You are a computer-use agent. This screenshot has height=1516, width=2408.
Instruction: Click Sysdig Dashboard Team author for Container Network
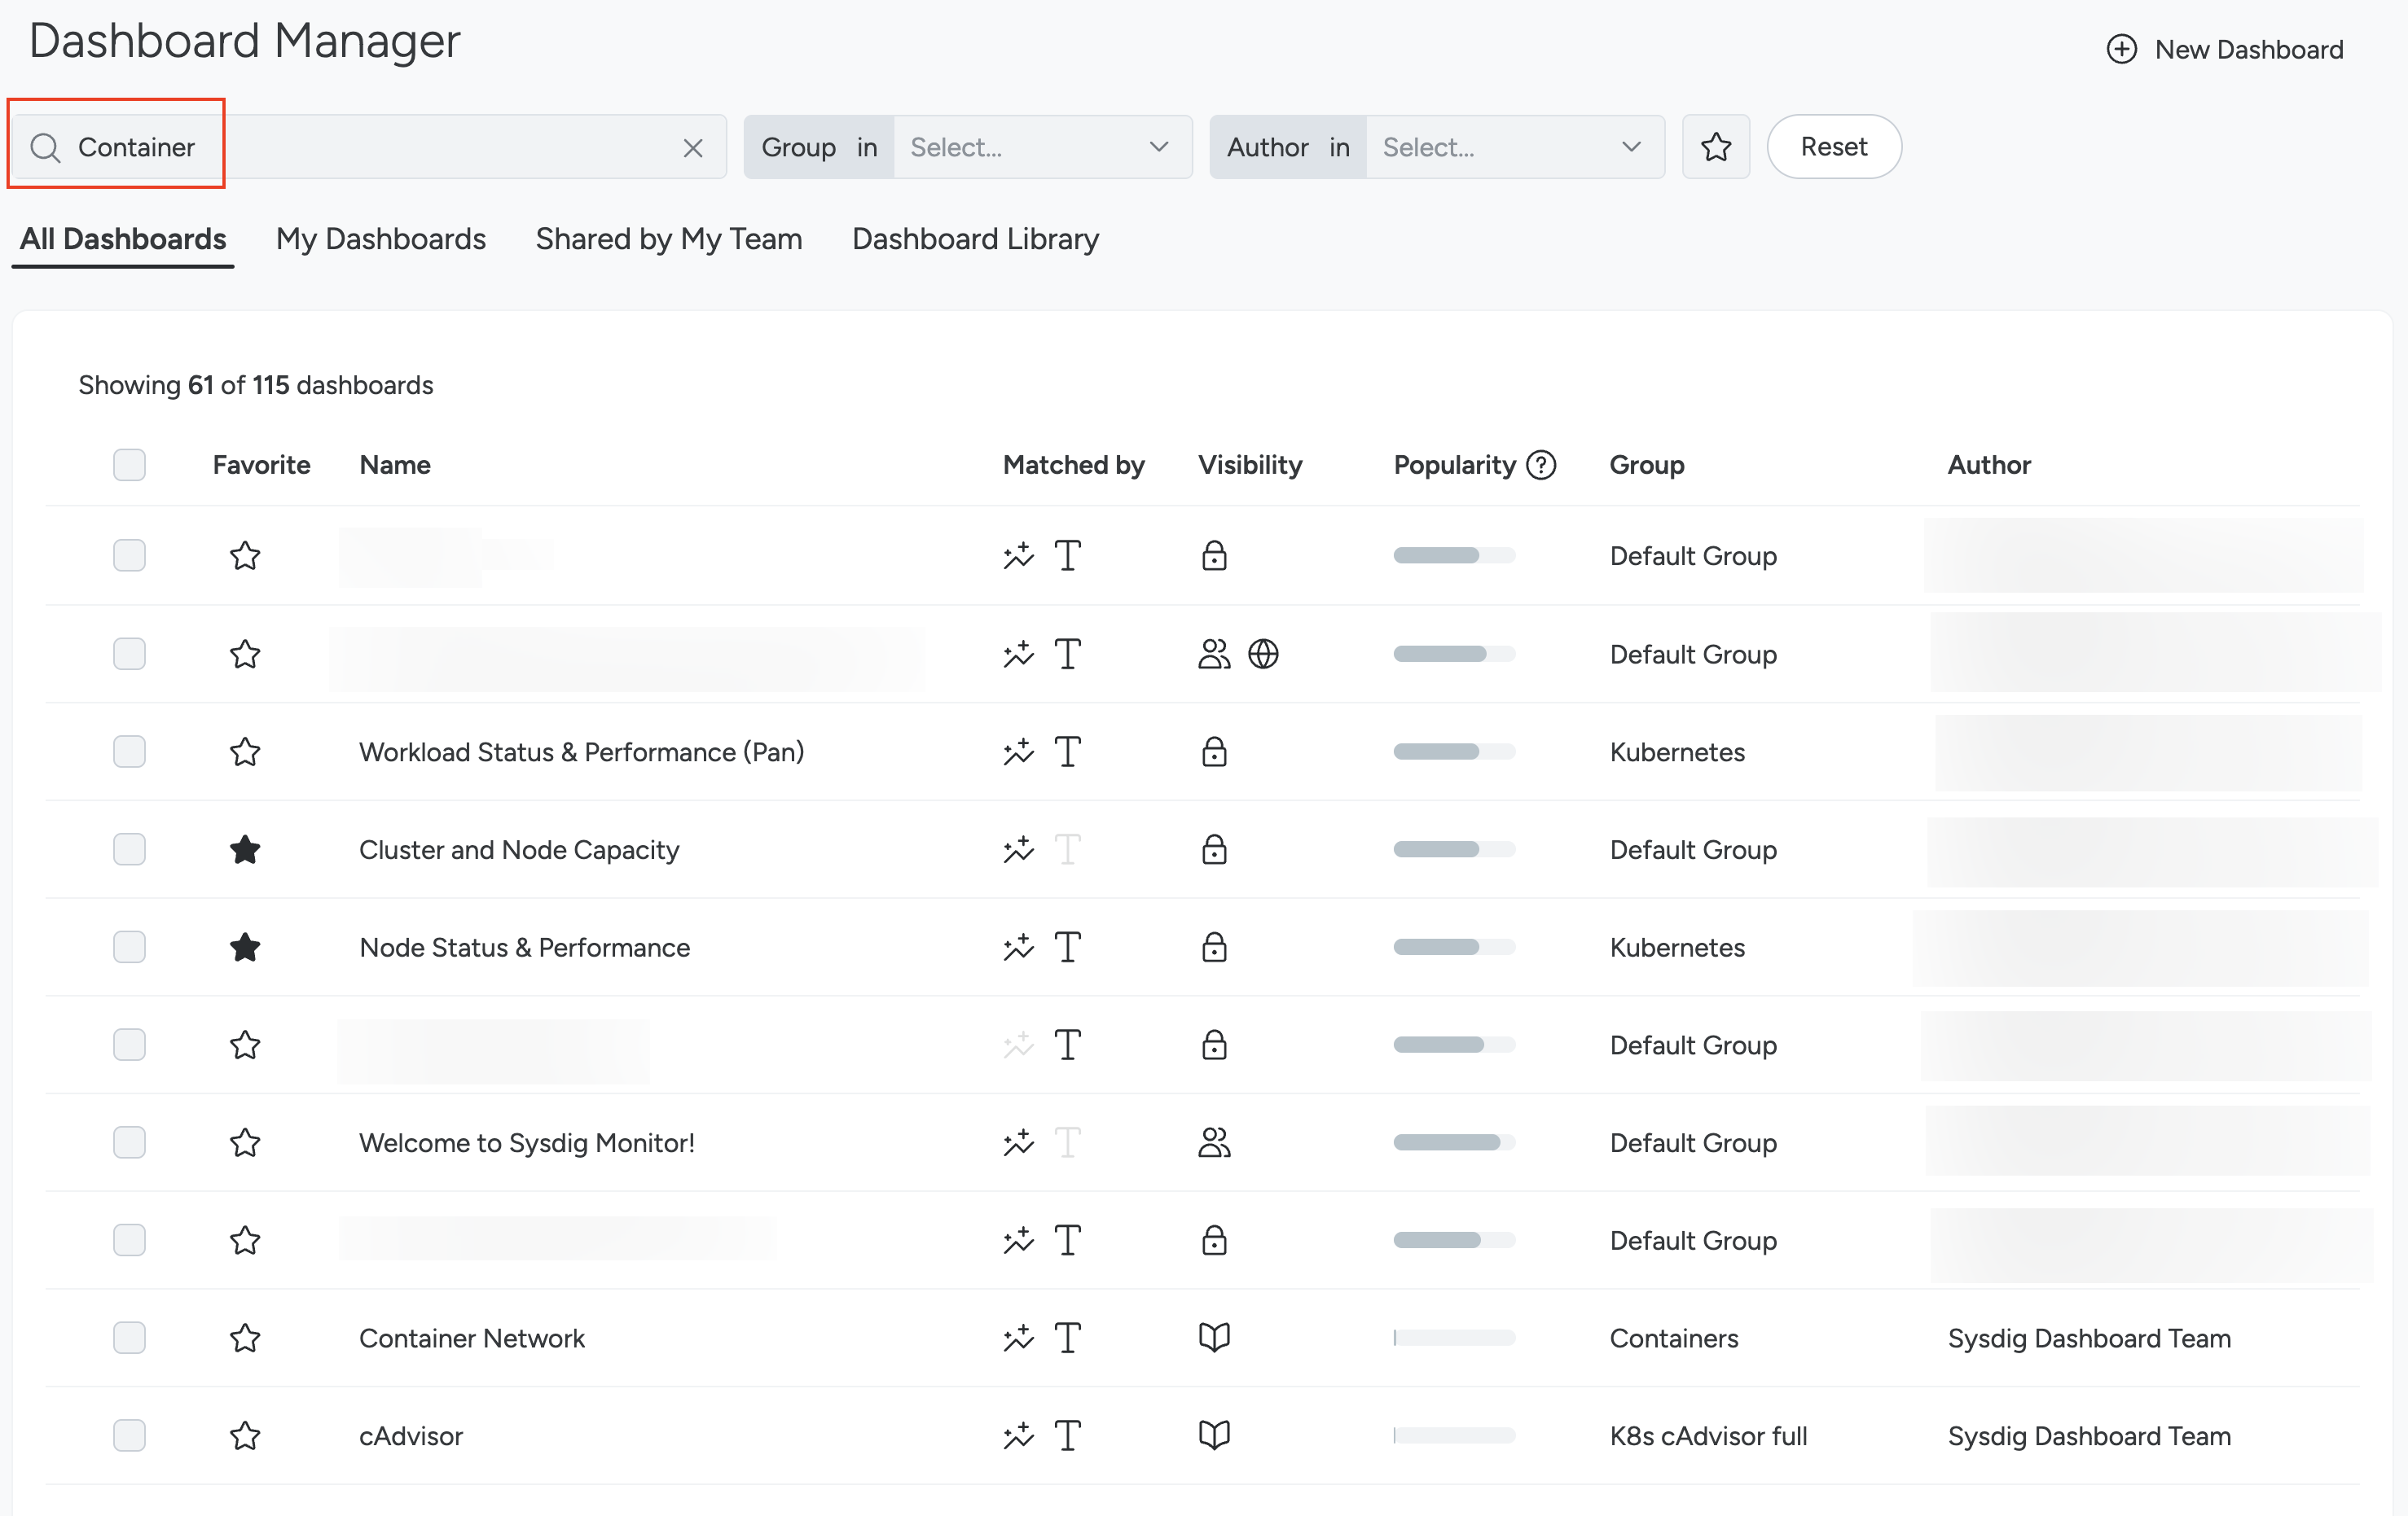tap(2089, 1339)
